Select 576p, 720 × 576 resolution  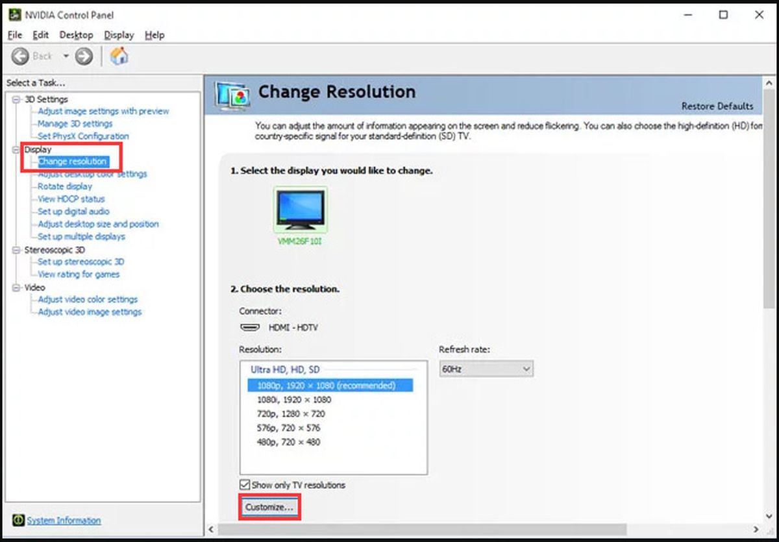click(x=288, y=428)
